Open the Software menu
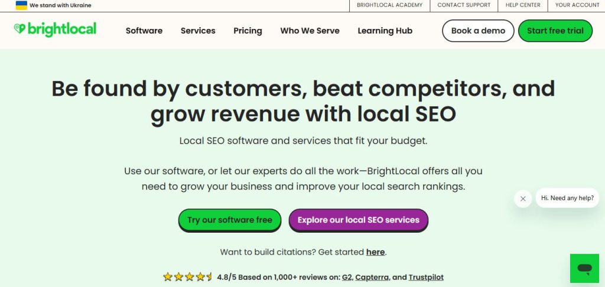Screen dimensions: 605x287 click(x=144, y=31)
